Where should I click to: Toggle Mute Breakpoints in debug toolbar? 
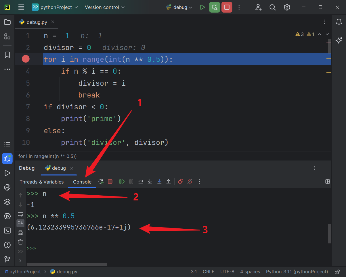190,182
